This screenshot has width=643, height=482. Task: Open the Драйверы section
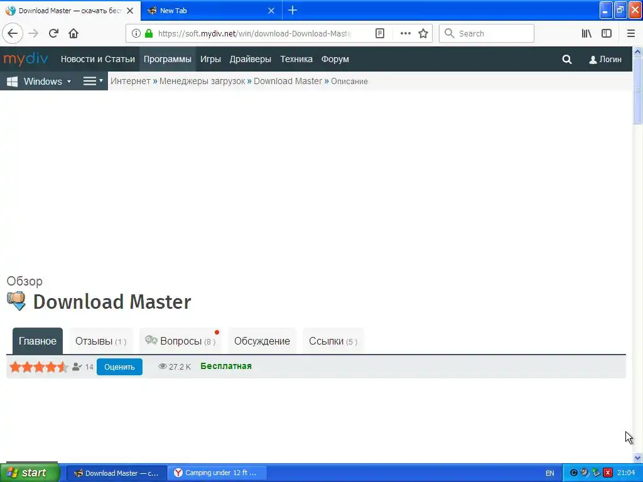coord(250,59)
